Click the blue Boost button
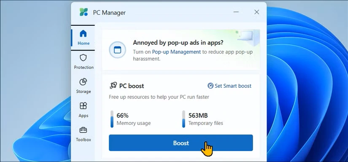Image resolution: width=348 pixels, height=162 pixels. pyautogui.click(x=181, y=143)
